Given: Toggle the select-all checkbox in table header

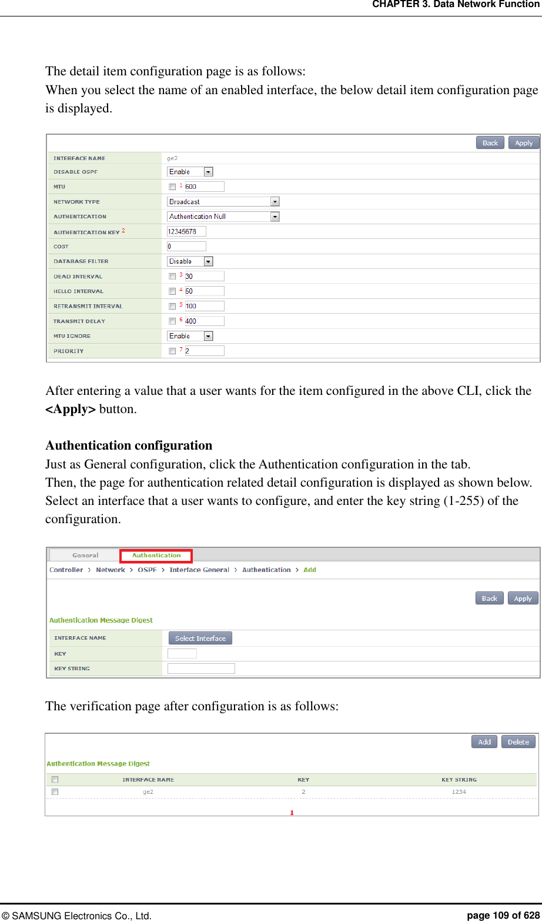Looking at the screenshot, I should pos(55,780).
